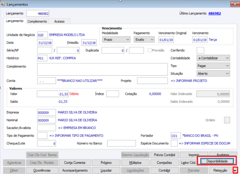Click the Cheque/Lote input field
This screenshot has height=174, width=240.
[x=46, y=143]
